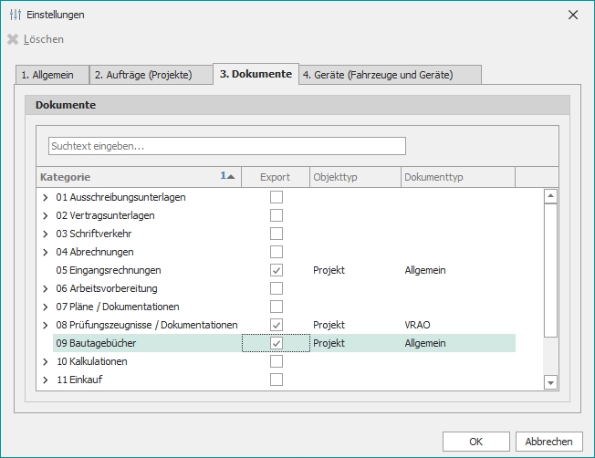
Task: Expand the 02 Vertragsunterlagen category
Action: (x=46, y=215)
